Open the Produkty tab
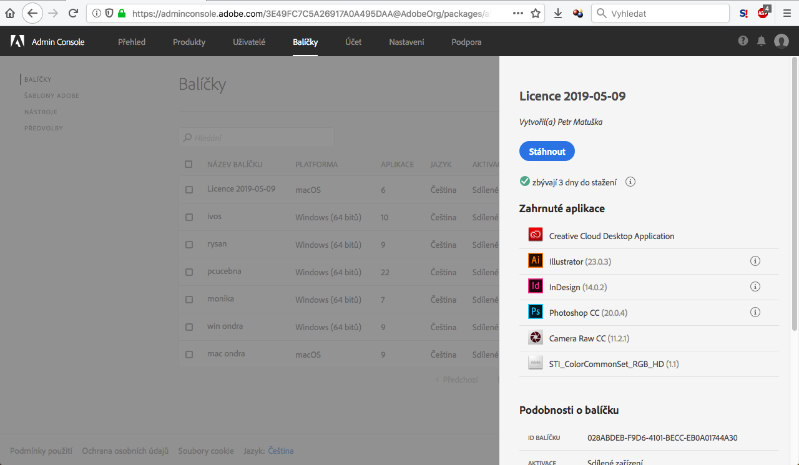This screenshot has width=799, height=465. click(x=189, y=42)
